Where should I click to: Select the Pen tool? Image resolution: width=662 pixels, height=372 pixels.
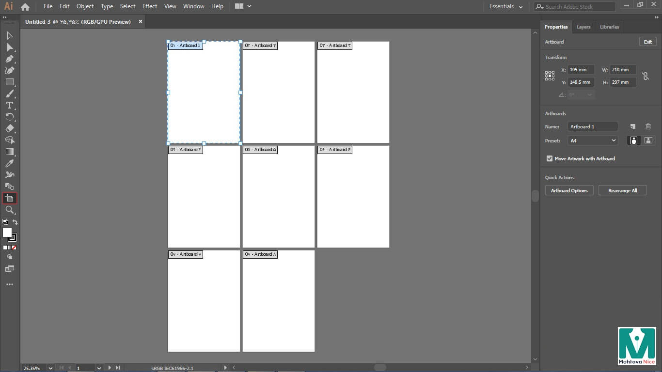(x=9, y=59)
